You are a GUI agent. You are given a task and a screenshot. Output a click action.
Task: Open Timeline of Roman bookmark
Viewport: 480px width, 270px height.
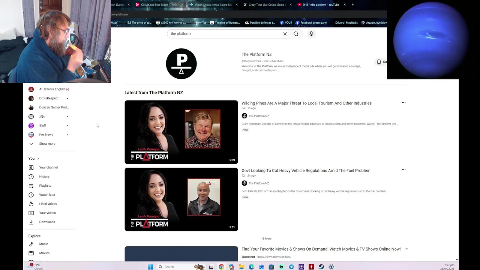225,22
